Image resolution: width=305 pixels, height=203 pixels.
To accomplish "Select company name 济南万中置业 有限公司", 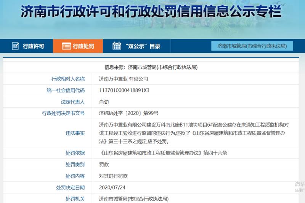I will (x=124, y=79).
